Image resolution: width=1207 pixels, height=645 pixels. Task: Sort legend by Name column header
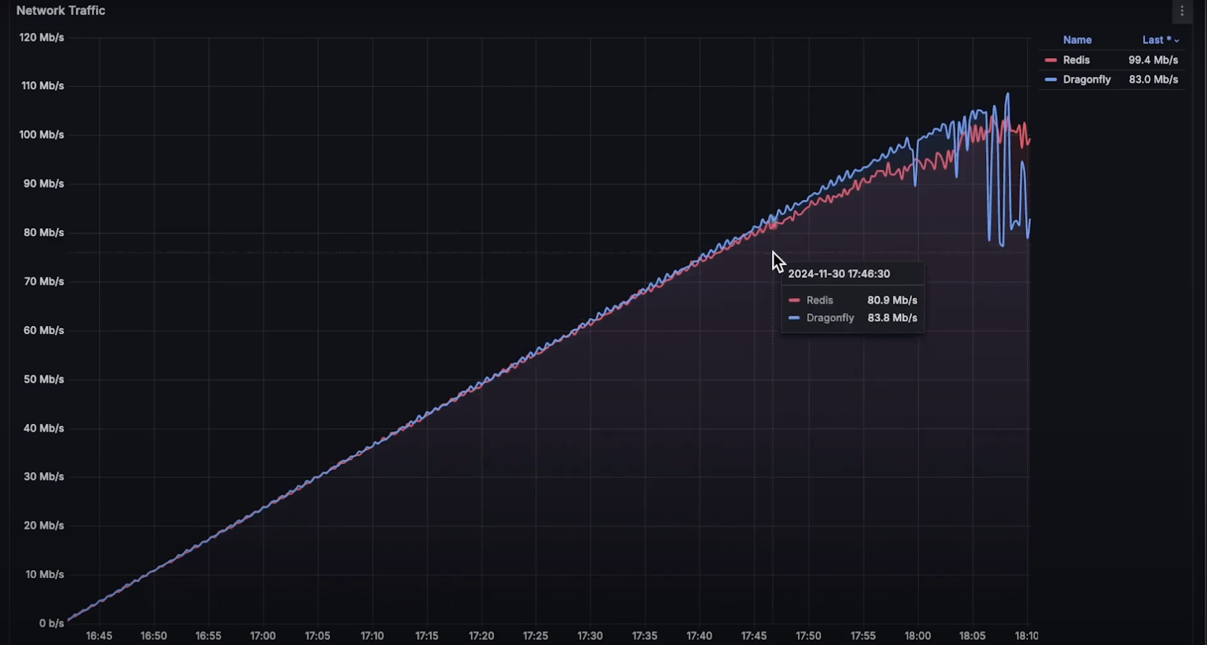click(1077, 40)
